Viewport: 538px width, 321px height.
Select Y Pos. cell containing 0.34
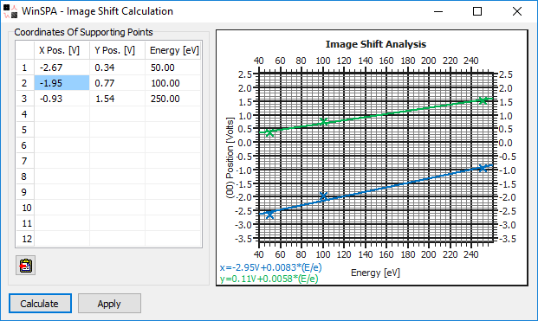117,67
